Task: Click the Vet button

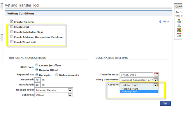Action: 165,103
